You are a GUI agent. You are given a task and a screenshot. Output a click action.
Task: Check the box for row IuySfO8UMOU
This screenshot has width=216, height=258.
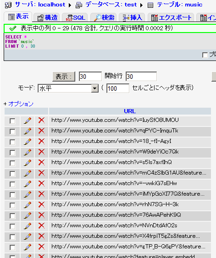[12, 121]
